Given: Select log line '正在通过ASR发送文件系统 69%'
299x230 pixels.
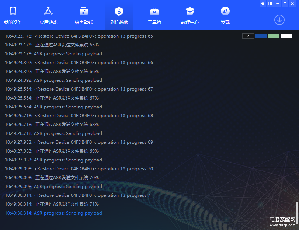Looking at the screenshot, I should point(52,151).
